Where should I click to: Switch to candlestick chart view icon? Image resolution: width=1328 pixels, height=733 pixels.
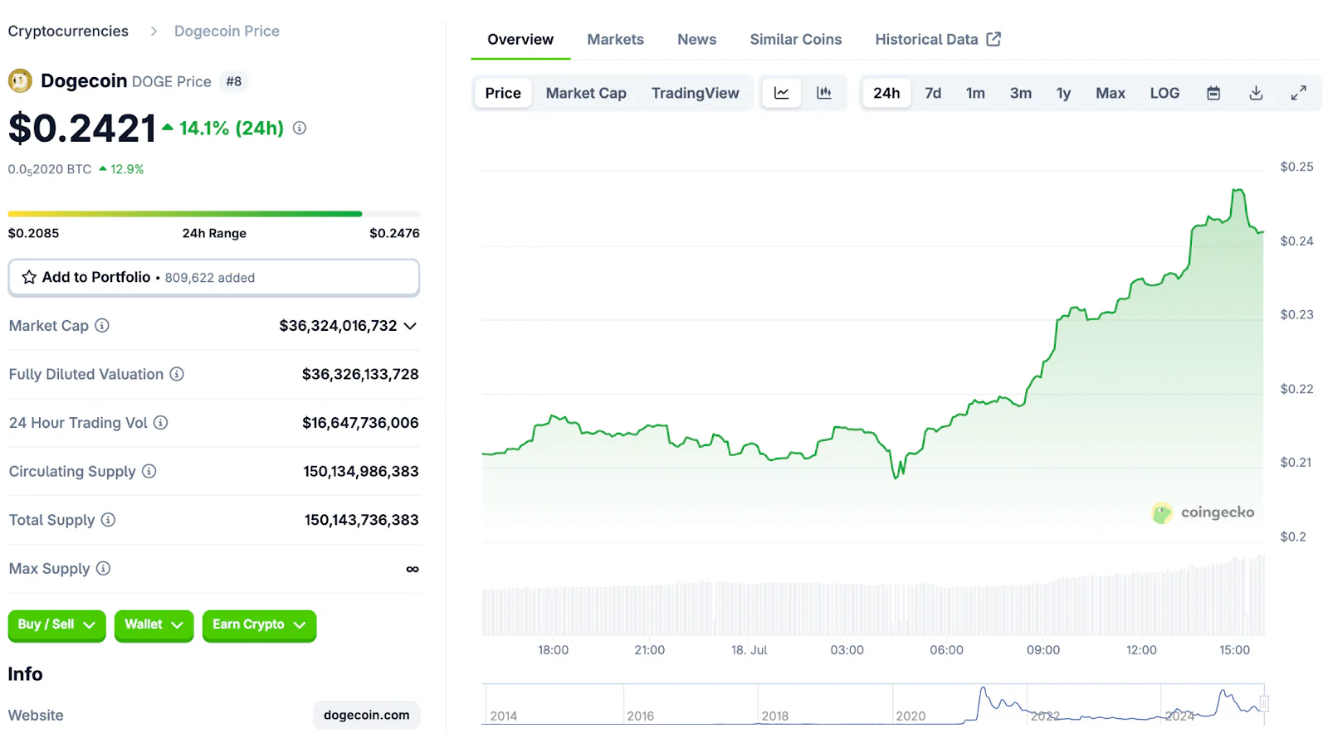coord(823,93)
